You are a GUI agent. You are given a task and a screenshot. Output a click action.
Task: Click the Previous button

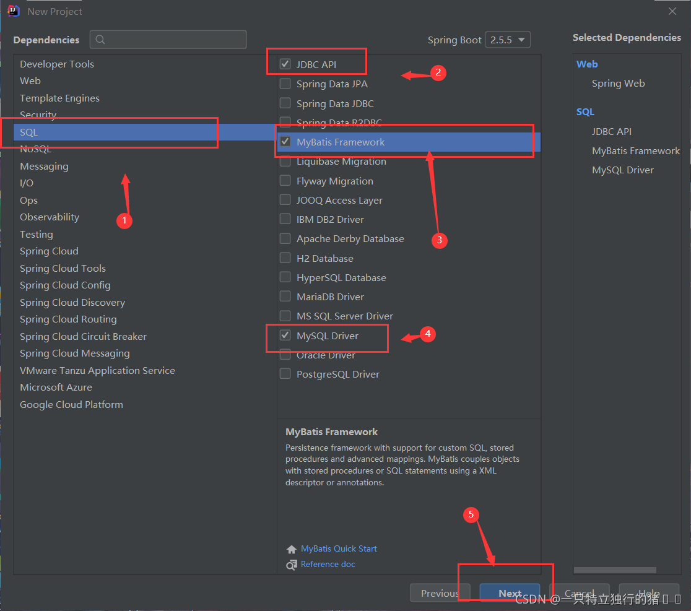pyautogui.click(x=440, y=593)
